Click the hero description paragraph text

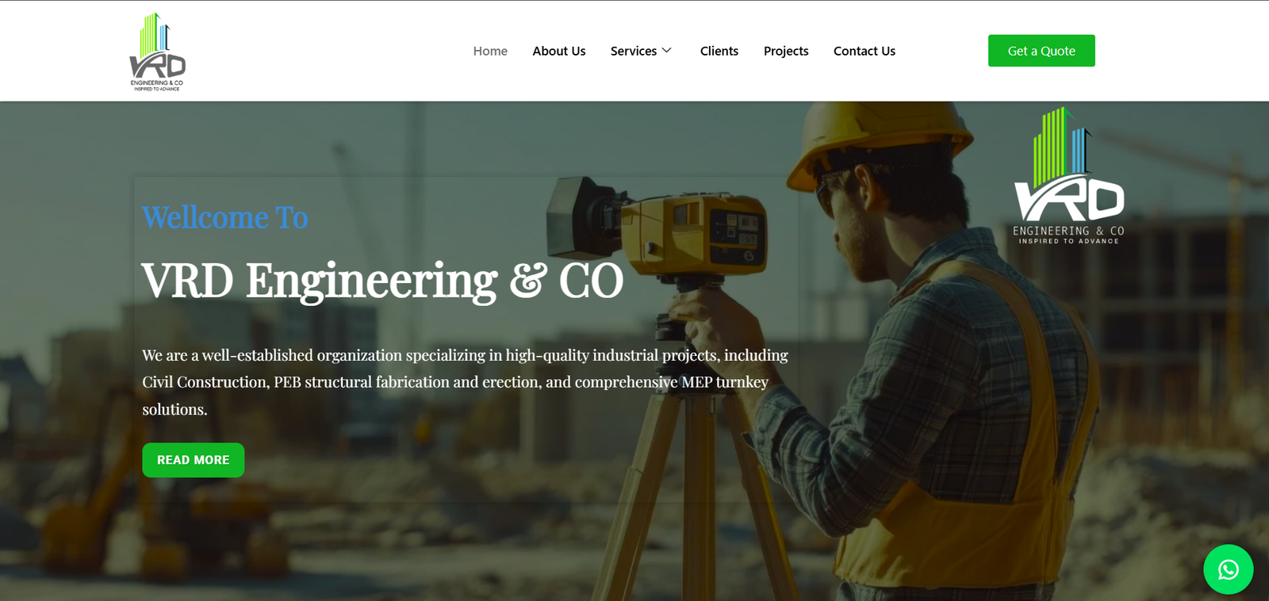coord(465,382)
